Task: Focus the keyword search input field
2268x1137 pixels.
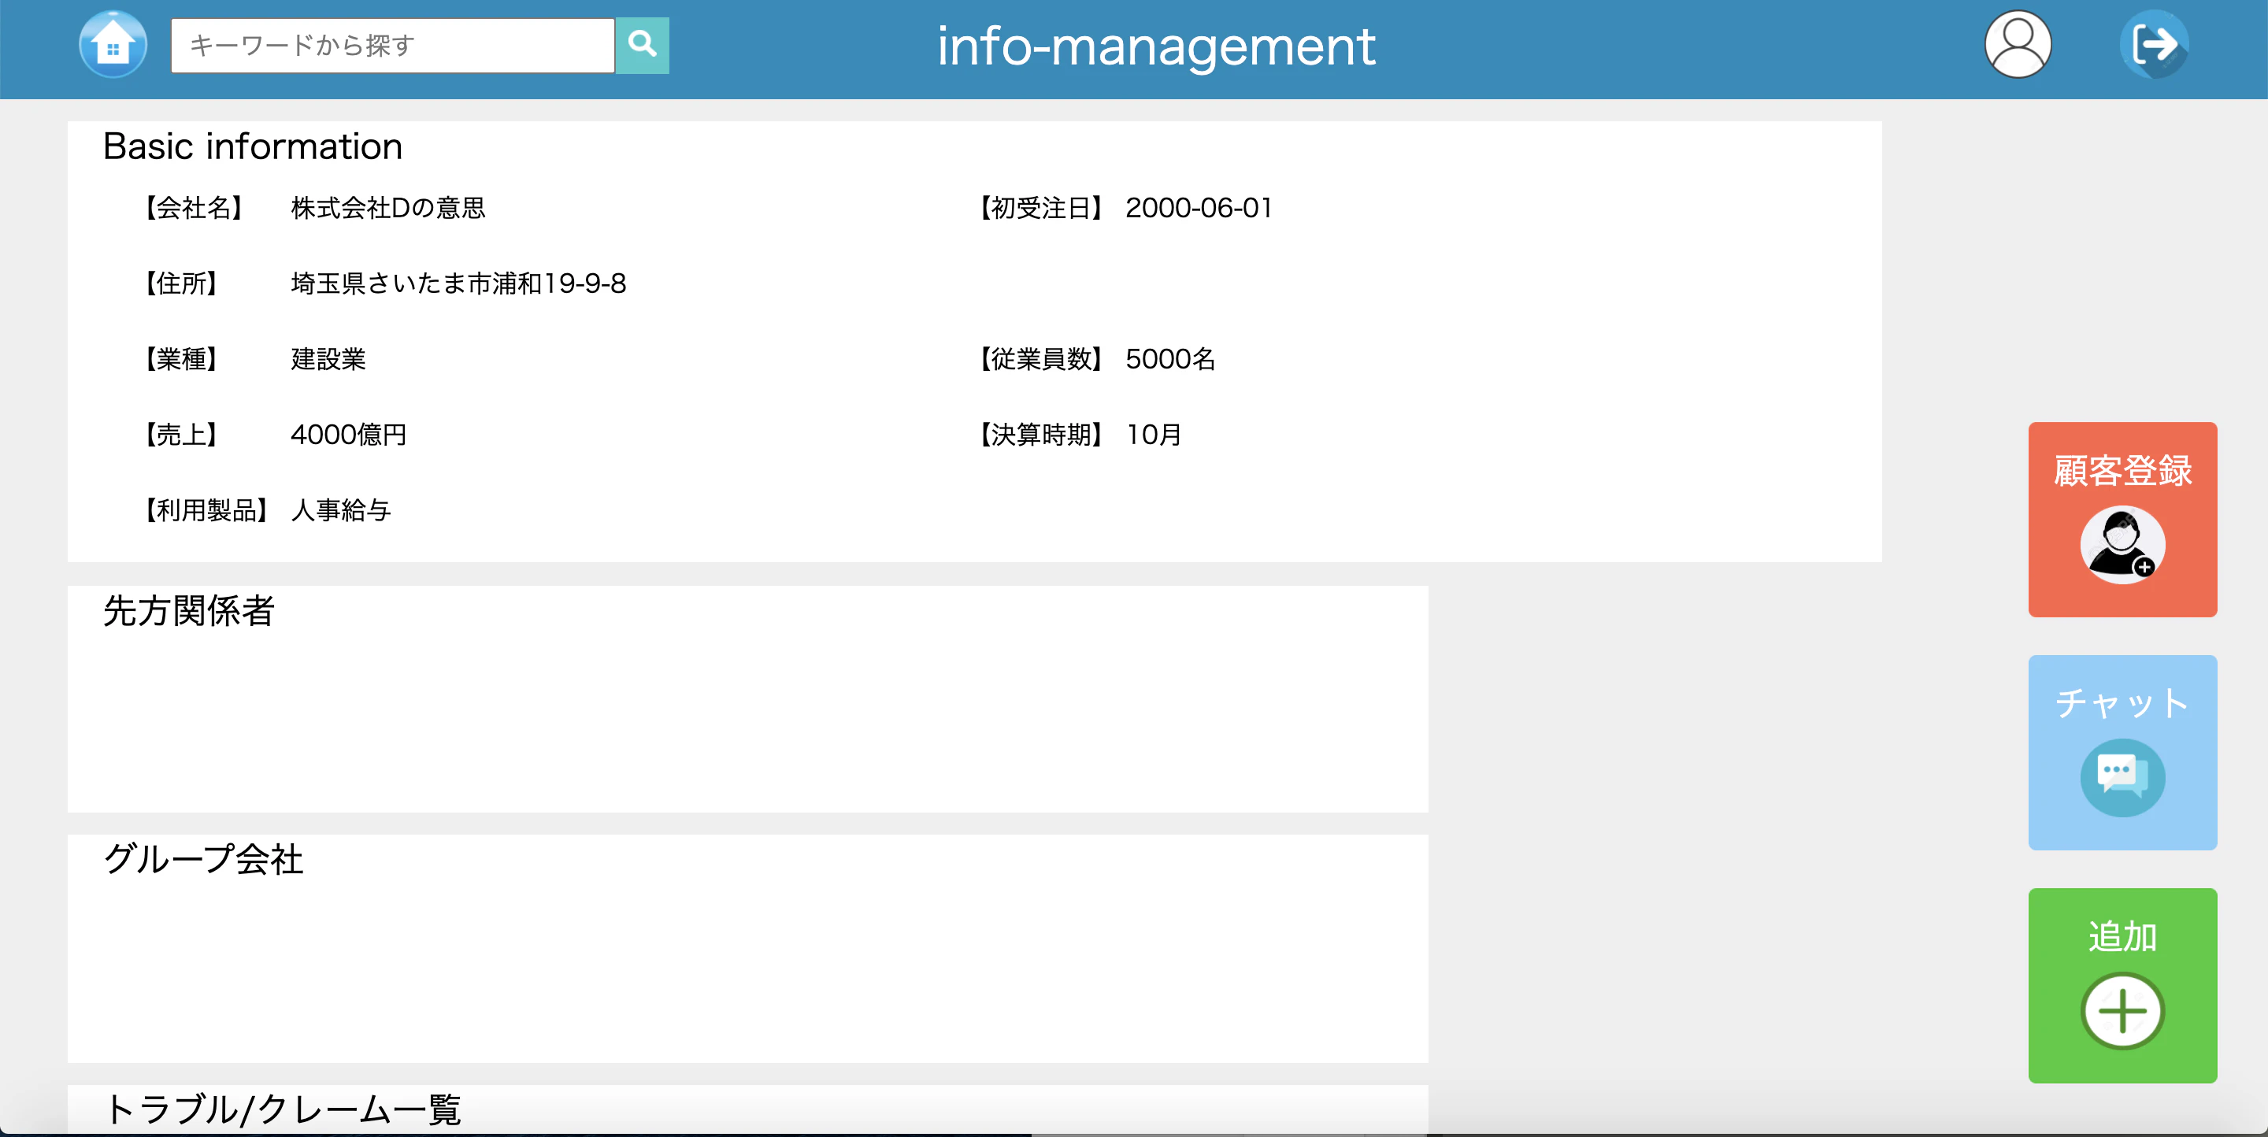Action: coord(393,46)
